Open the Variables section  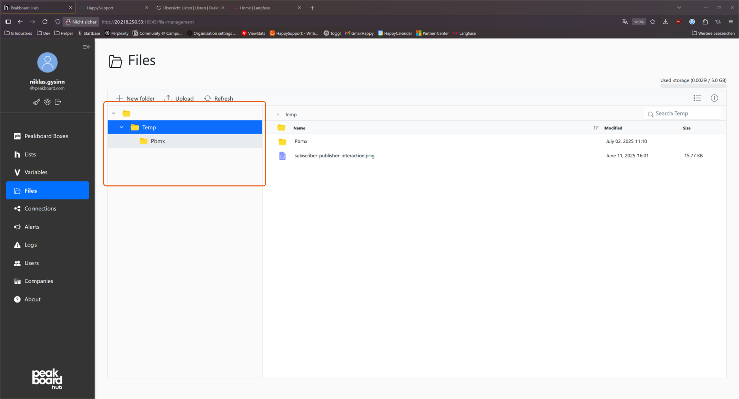click(36, 172)
